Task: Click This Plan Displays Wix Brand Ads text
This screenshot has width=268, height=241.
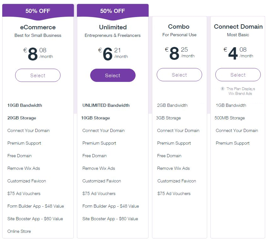Action: point(241,91)
